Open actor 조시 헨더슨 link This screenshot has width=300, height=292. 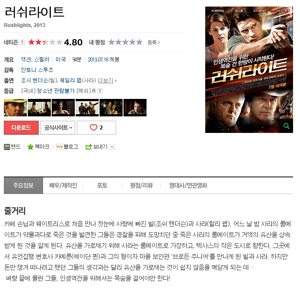34,81
